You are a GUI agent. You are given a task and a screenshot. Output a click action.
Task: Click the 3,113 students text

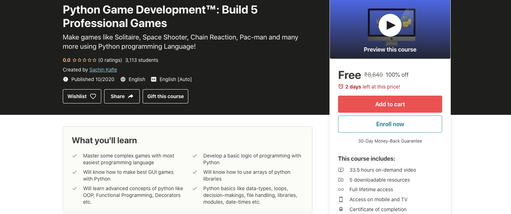142,60
